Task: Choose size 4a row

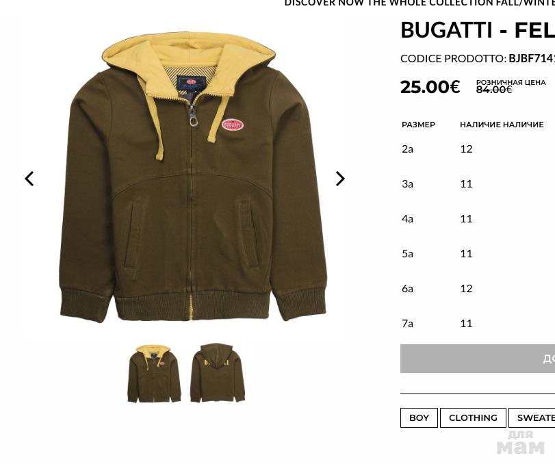Action: click(478, 219)
